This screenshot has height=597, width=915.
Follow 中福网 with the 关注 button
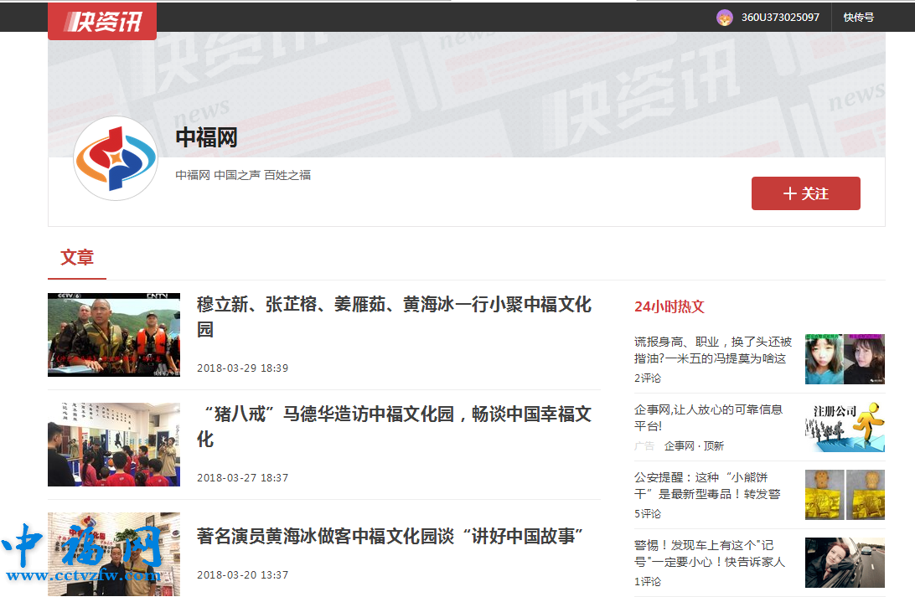click(x=805, y=193)
